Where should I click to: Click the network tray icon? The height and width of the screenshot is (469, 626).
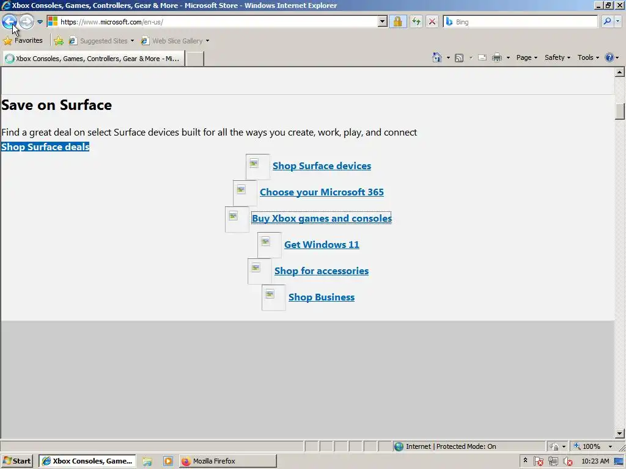[553, 462]
